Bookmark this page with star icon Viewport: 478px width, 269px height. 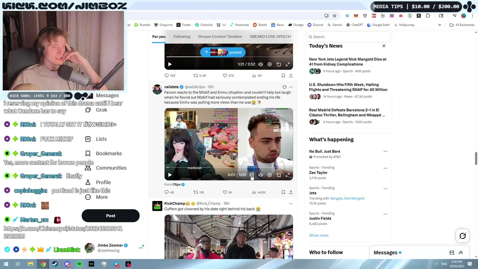(x=335, y=16)
